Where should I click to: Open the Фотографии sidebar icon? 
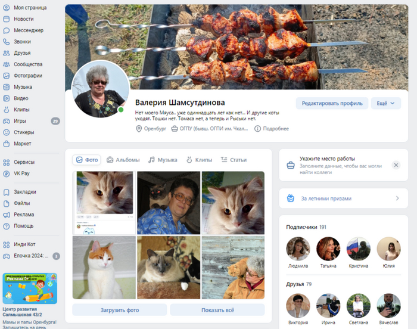7,76
